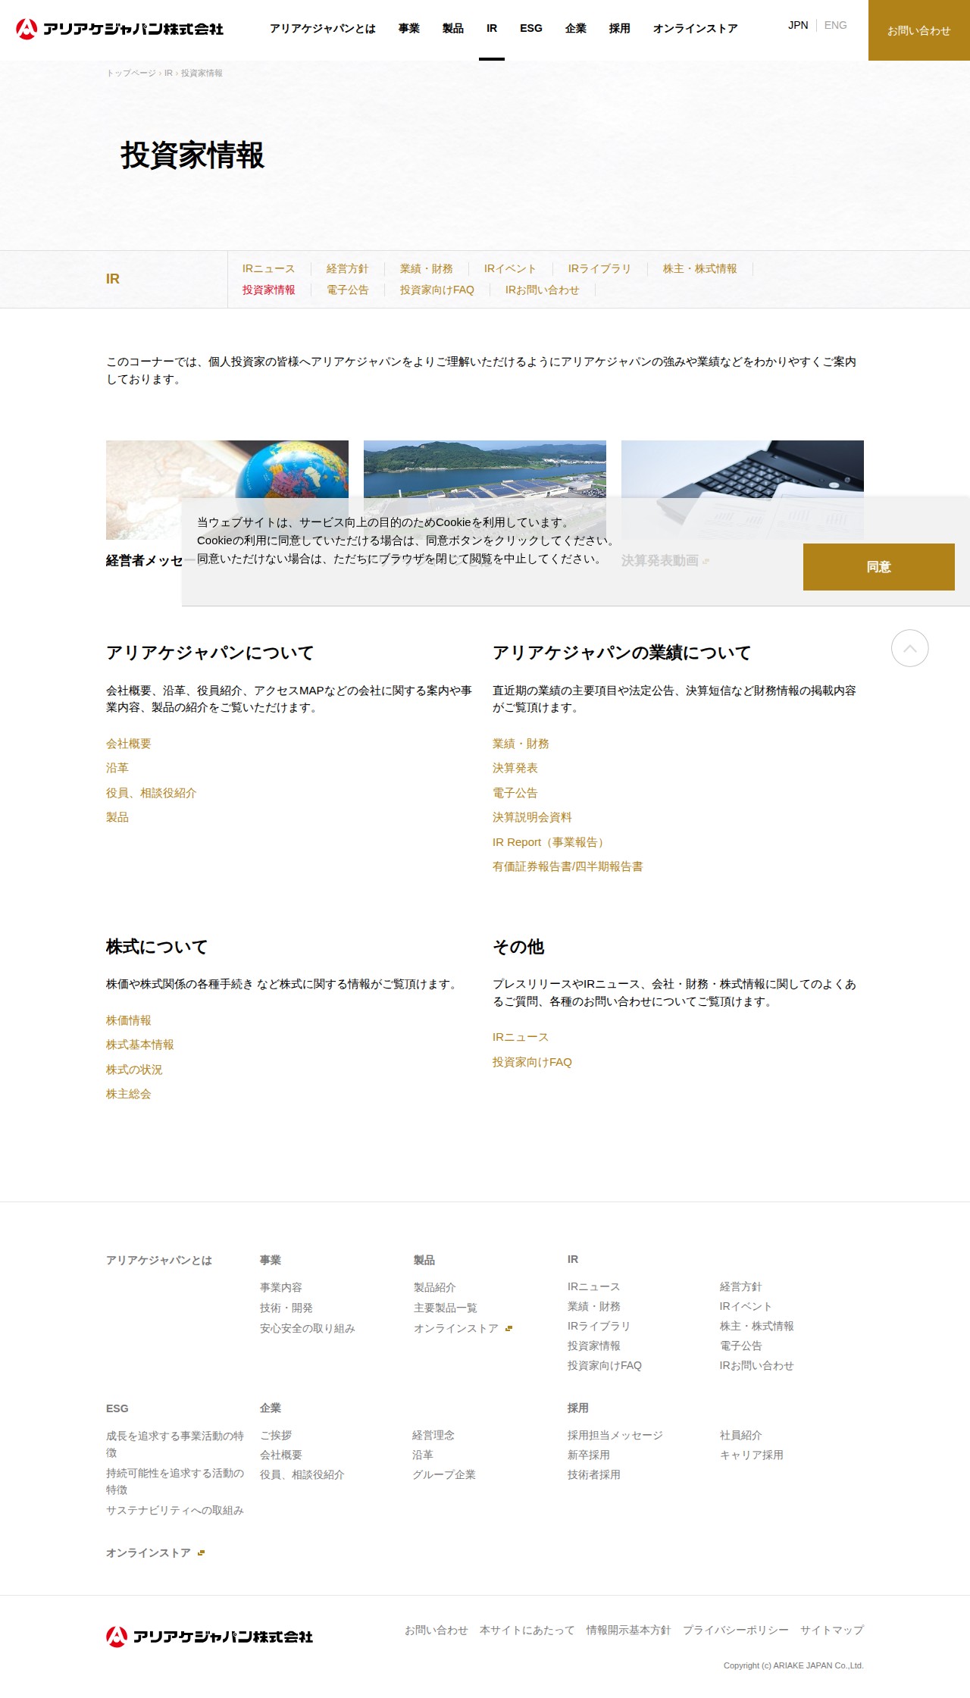The image size is (970, 1698).
Task: Click トップページ breadcrumb link
Action: 131,73
